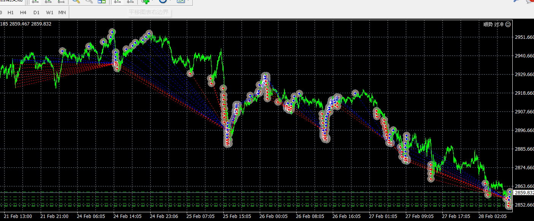Click price axis label 2852.660
534x221 pixels.
point(524,205)
